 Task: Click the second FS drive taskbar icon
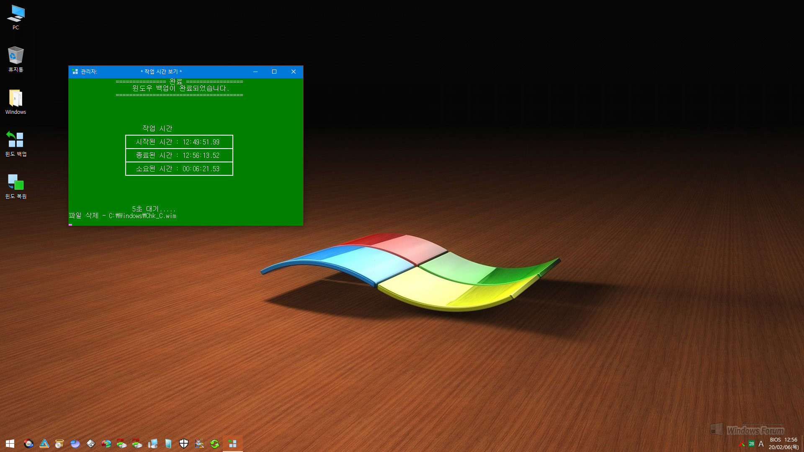click(137, 444)
